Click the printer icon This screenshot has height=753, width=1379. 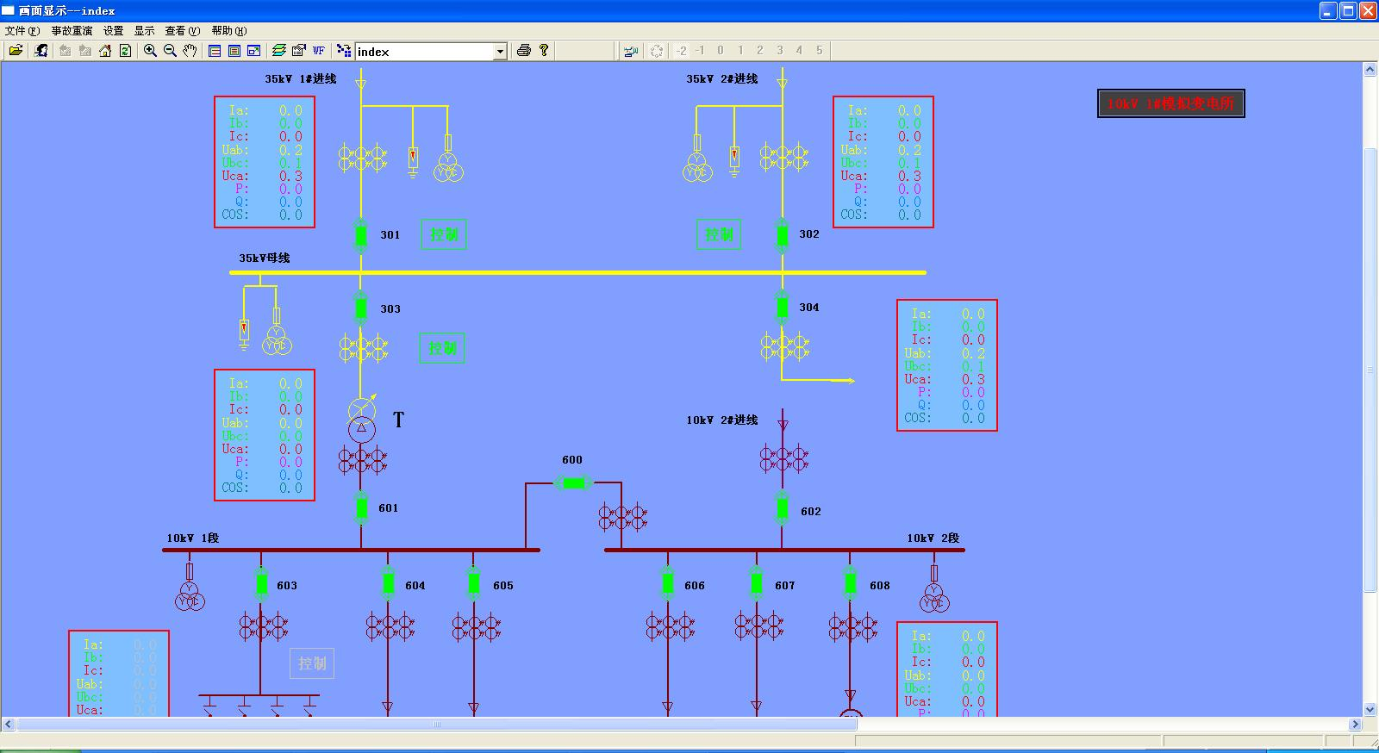[523, 51]
